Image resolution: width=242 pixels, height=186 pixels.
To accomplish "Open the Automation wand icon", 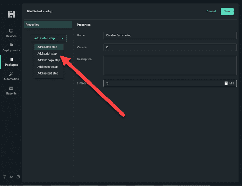I will coord(11,74).
